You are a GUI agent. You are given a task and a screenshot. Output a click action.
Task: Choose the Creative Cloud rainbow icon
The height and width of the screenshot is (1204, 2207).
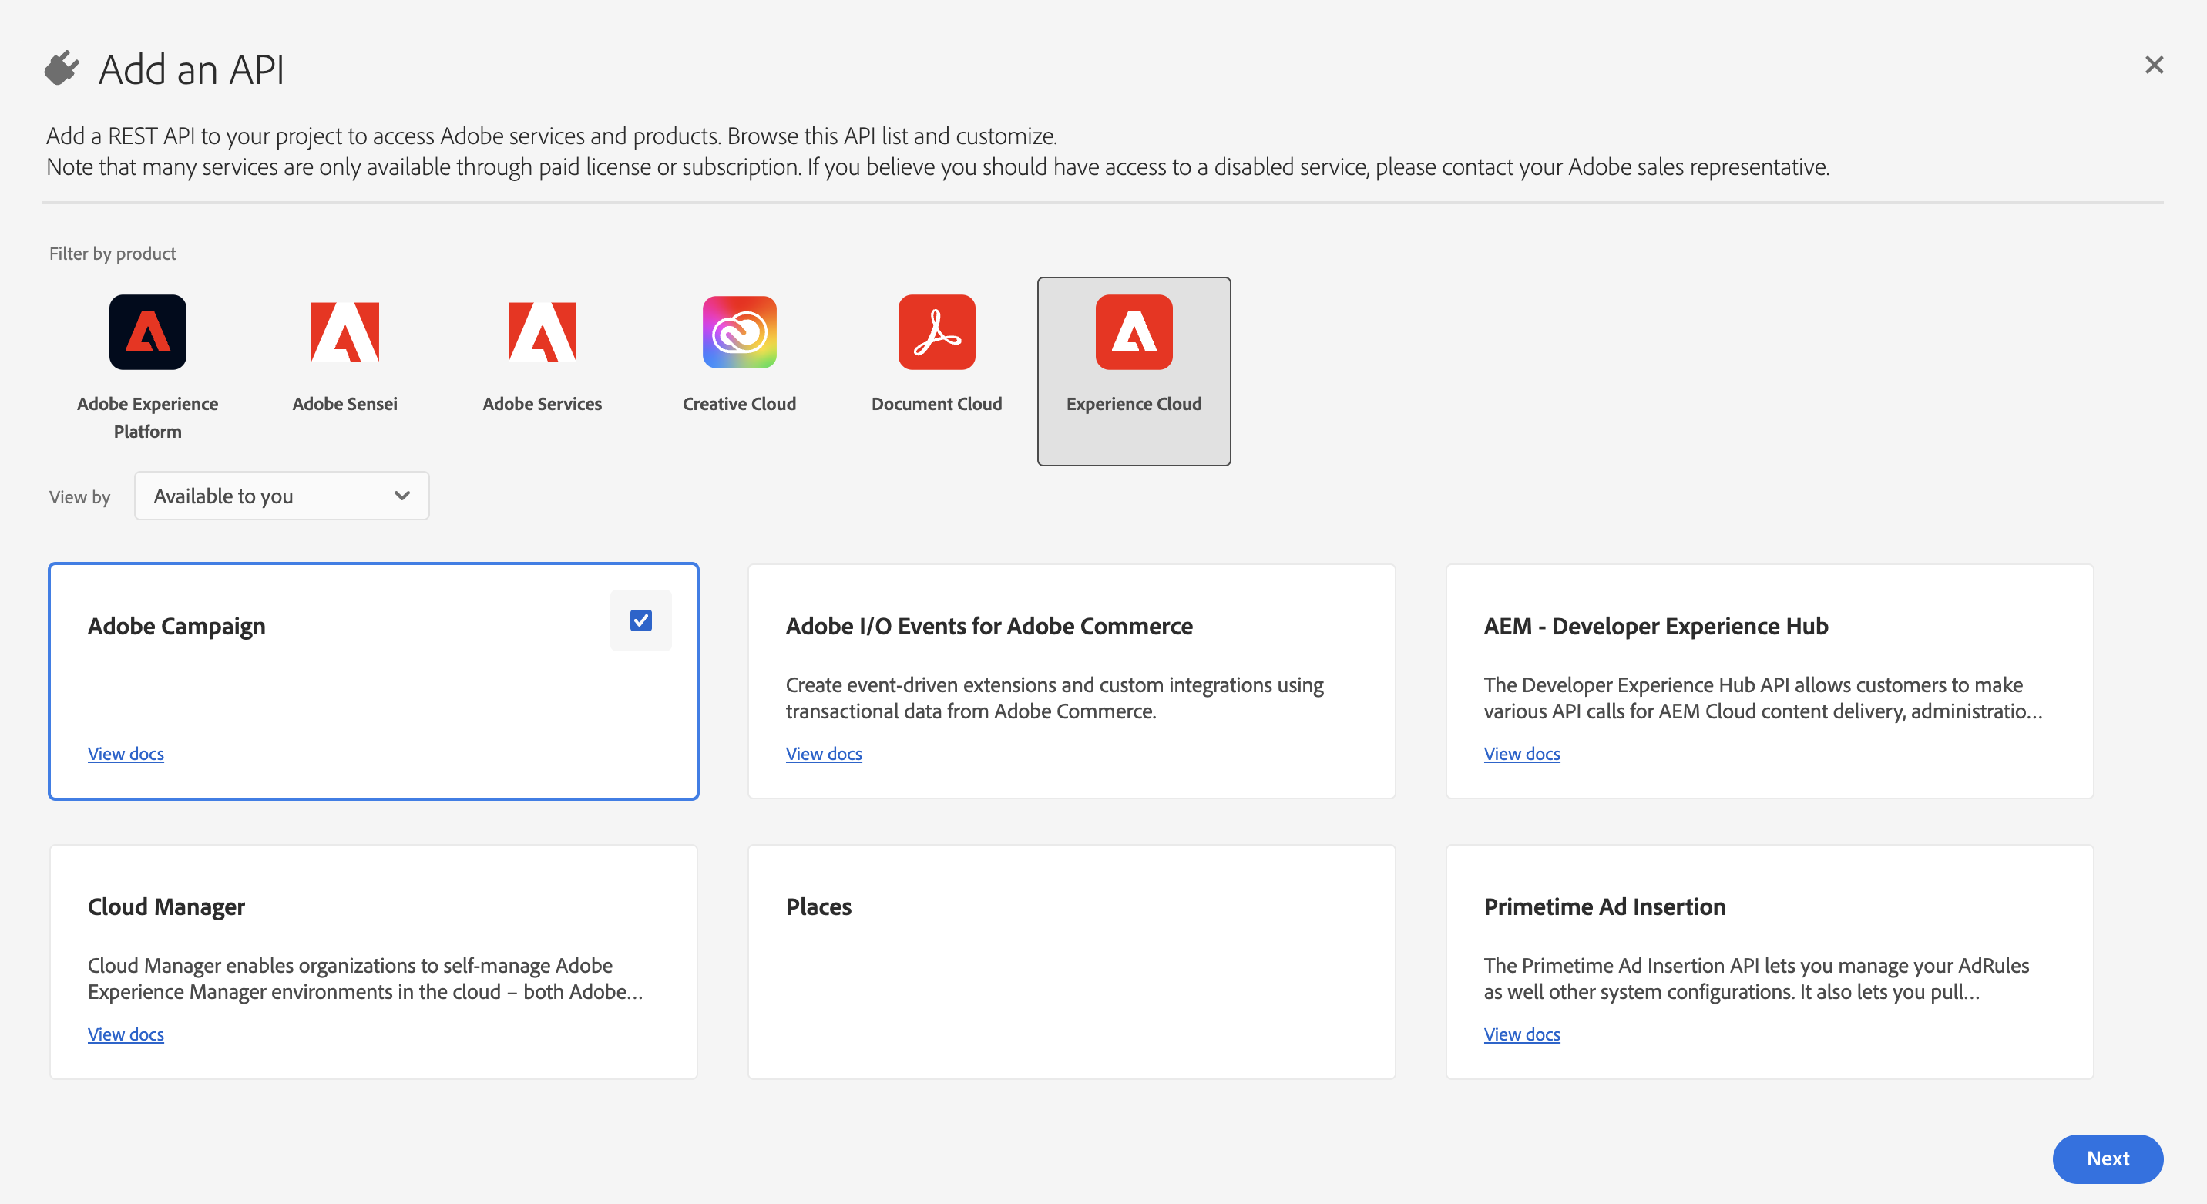coord(738,332)
